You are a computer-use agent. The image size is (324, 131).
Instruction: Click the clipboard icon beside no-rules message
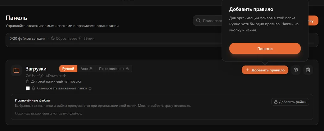click(x=28, y=82)
